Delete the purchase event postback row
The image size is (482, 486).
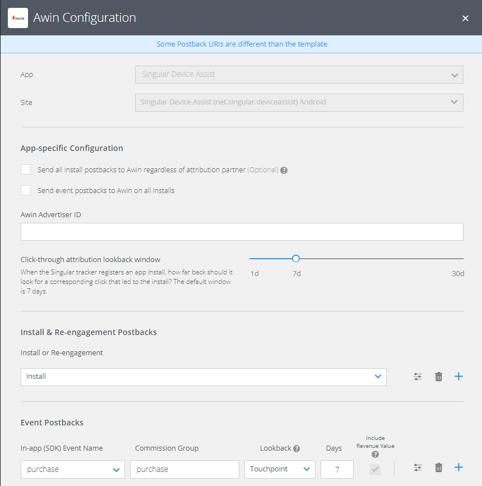439,467
